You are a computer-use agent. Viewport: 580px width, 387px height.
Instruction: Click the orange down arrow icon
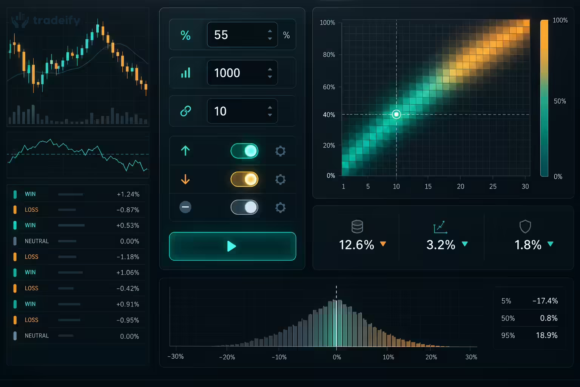185,179
